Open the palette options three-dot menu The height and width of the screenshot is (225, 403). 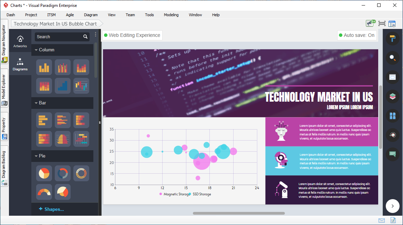pyautogui.click(x=95, y=34)
